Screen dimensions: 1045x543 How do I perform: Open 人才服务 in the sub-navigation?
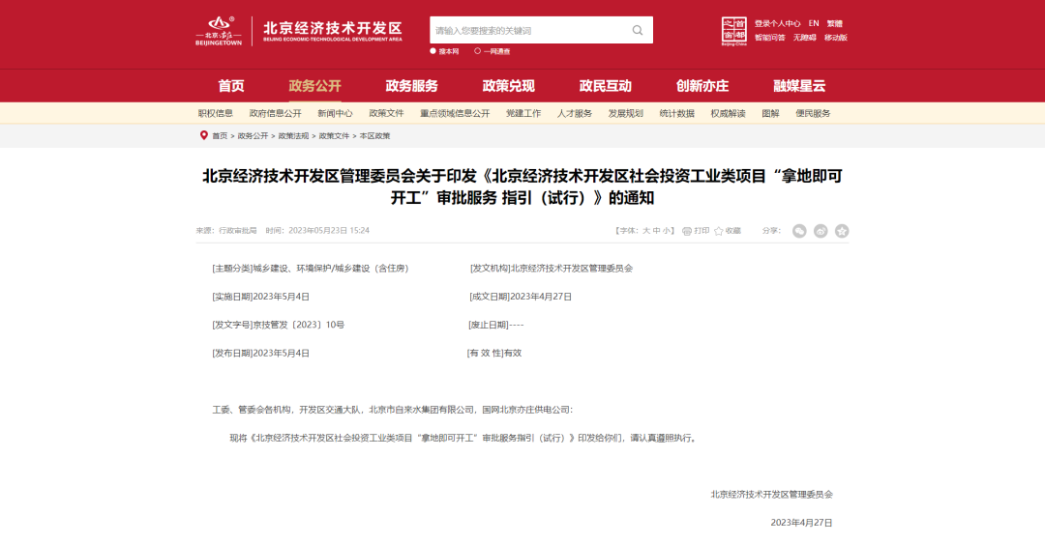pos(575,113)
